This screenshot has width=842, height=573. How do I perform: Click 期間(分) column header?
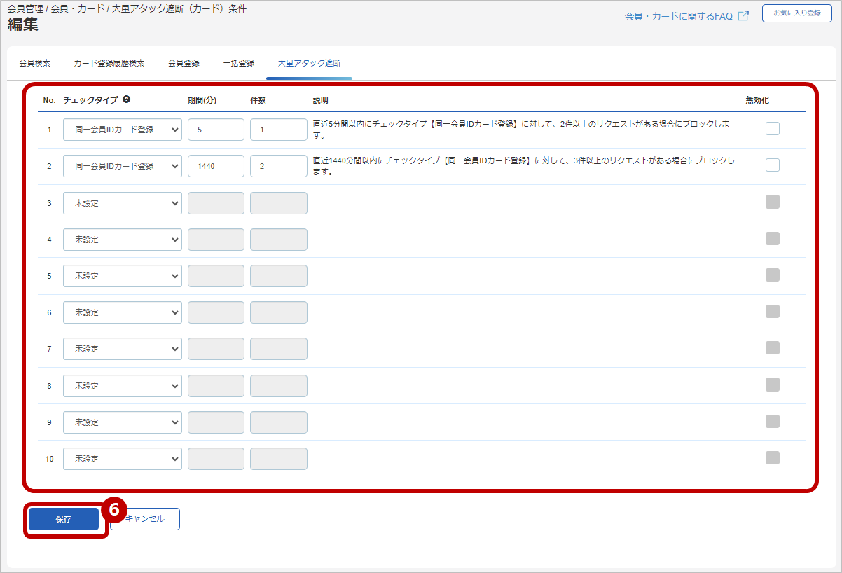tap(202, 100)
